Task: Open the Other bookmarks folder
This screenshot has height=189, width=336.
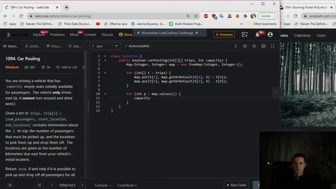Action: 262,24
